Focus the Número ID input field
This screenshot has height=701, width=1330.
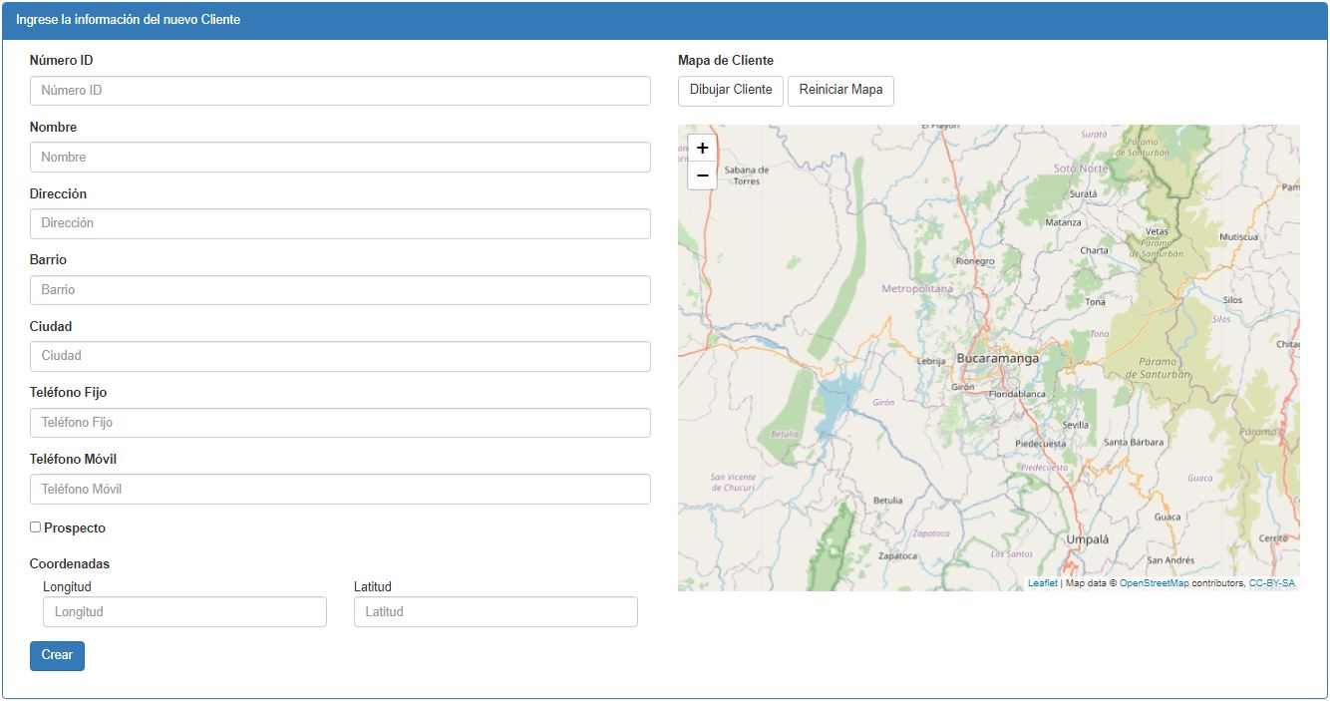pyautogui.click(x=340, y=91)
